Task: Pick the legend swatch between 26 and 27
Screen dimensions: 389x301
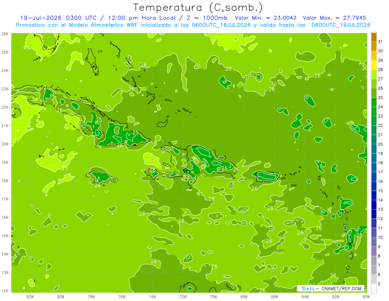Action: point(374,84)
